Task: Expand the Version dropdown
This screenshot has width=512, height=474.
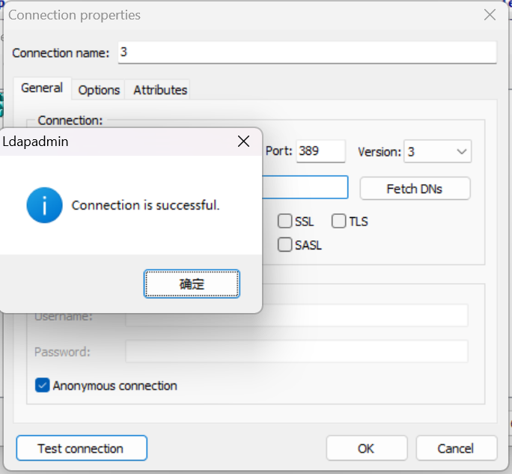Action: [x=438, y=151]
